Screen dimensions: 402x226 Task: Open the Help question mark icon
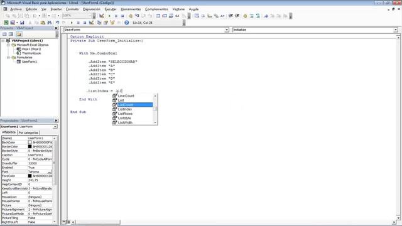click(x=126, y=23)
